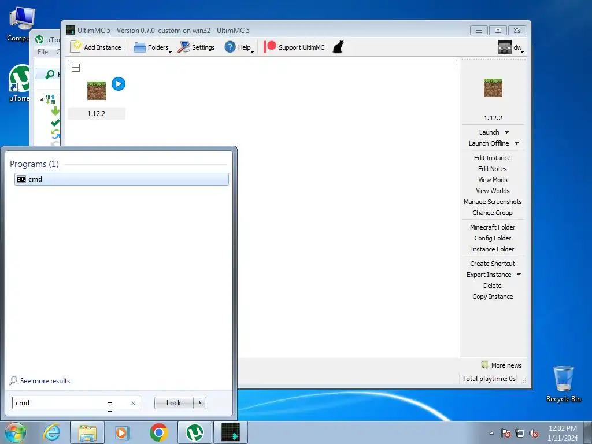The width and height of the screenshot is (592, 444).
Task: Click the green download arrow in uTorrent sidebar
Action: point(55,111)
